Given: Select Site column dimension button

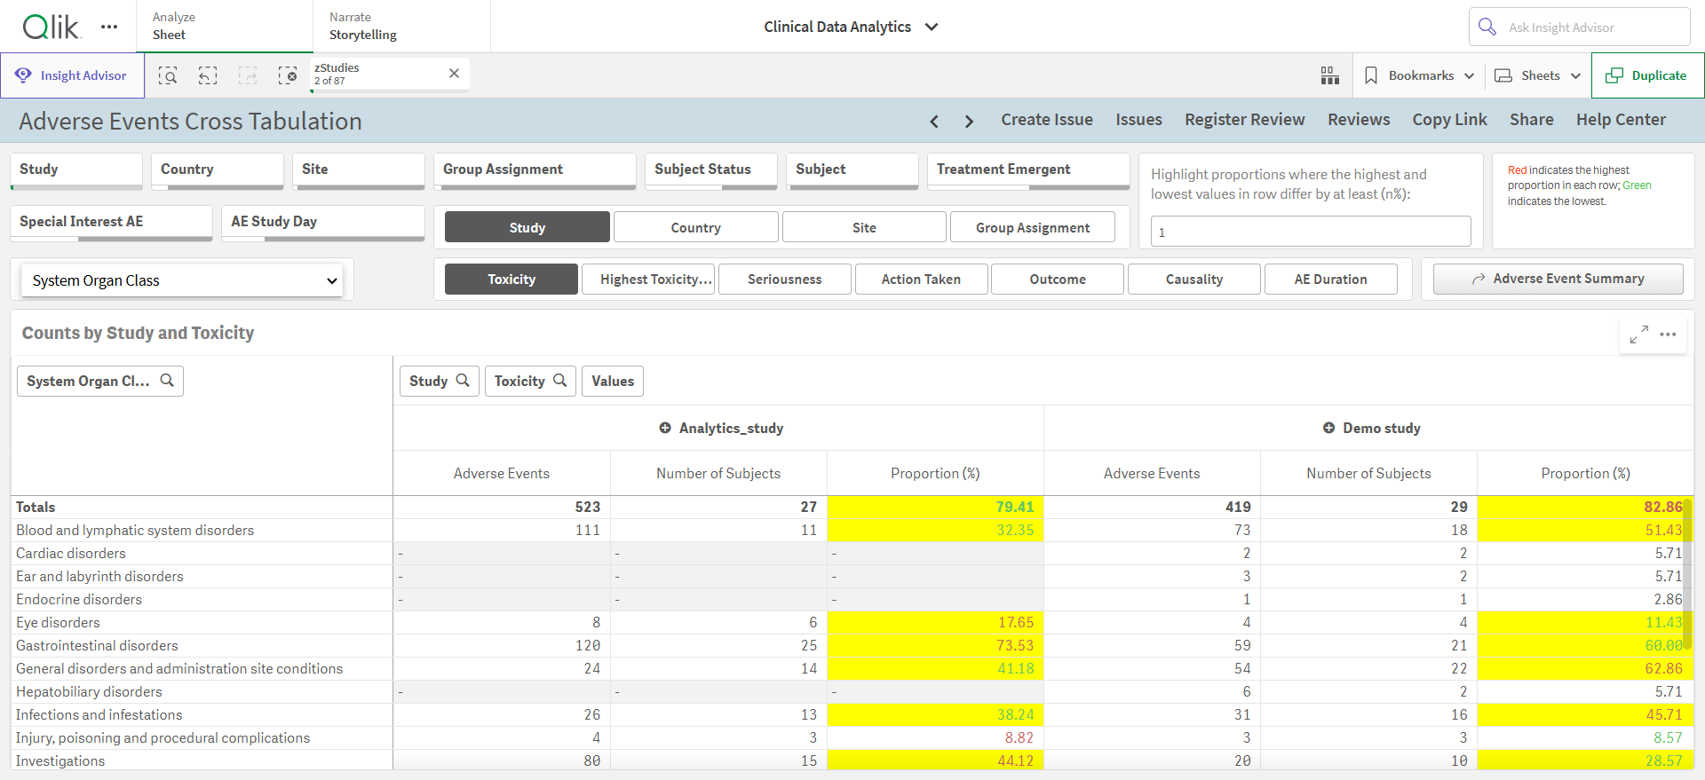Looking at the screenshot, I should tap(864, 227).
